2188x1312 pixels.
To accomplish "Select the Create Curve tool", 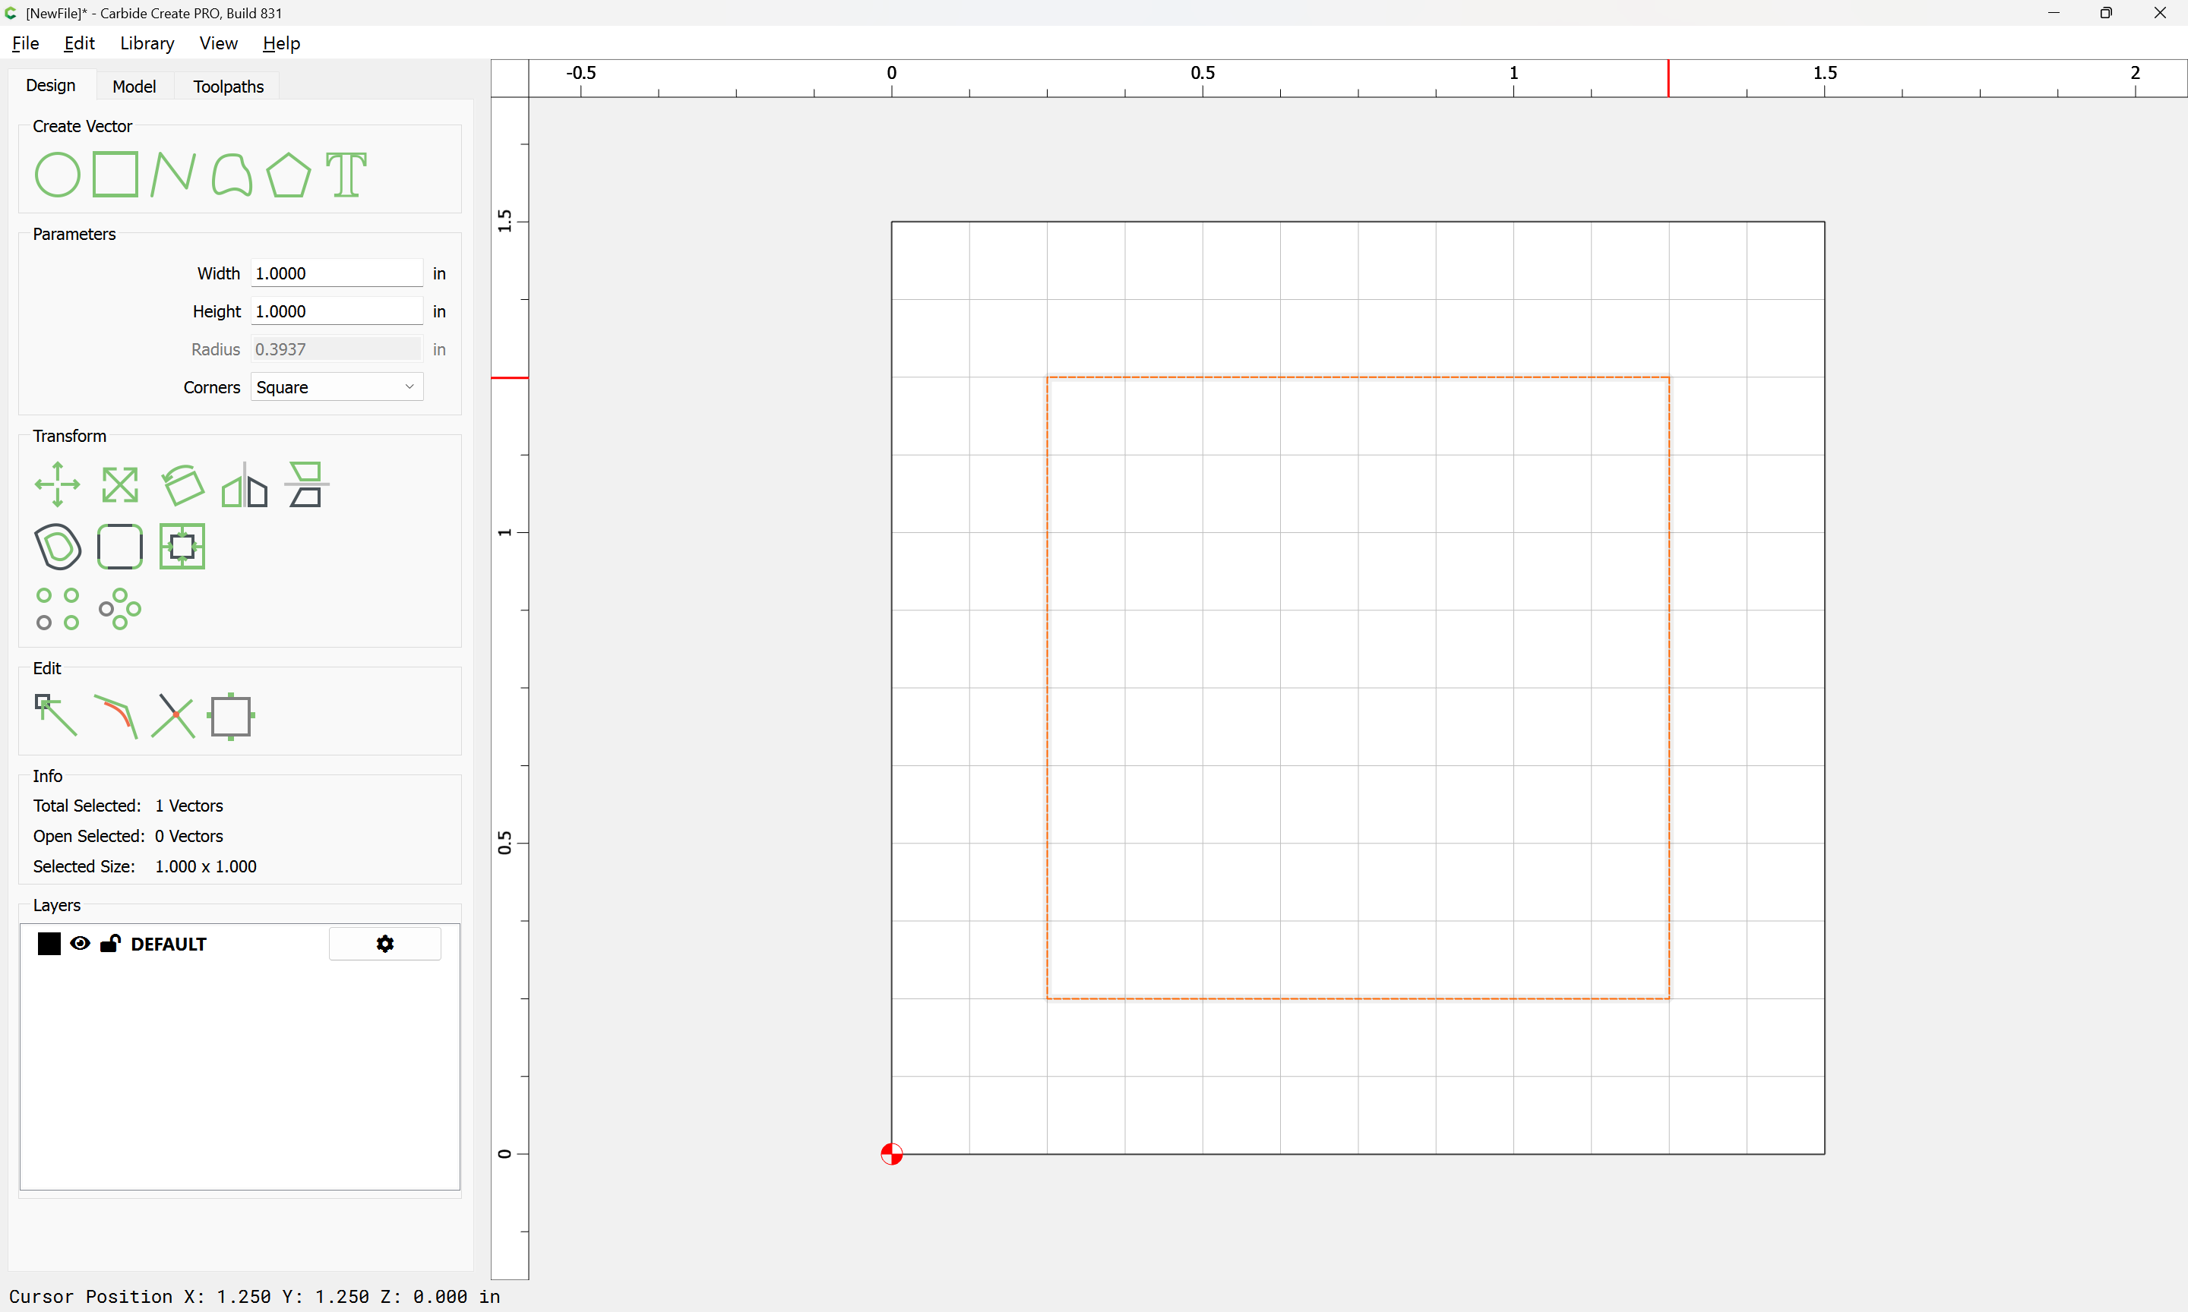I will (232, 174).
